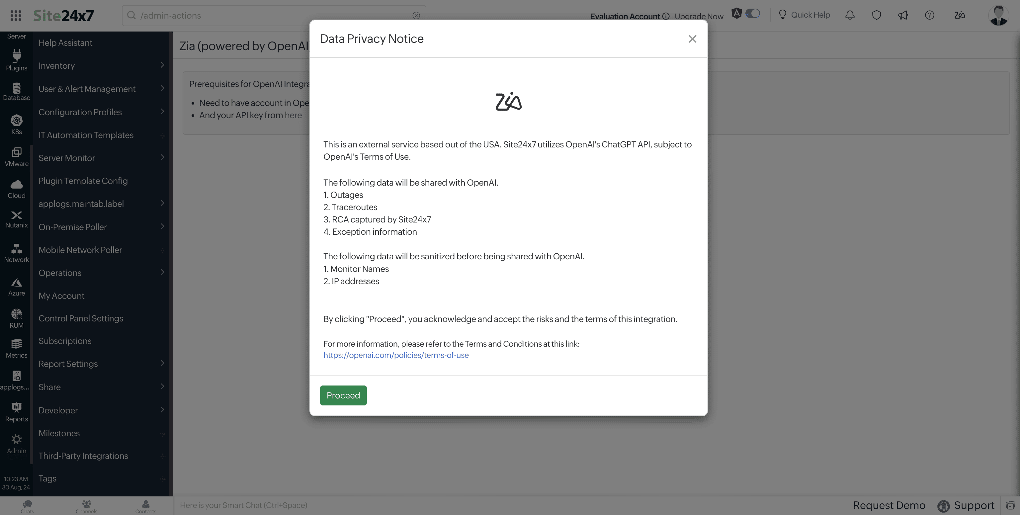Viewport: 1020px width, 515px height.
Task: Expand the Developer menu section
Action: pos(101,410)
